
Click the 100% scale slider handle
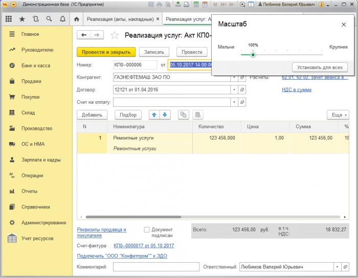tap(253, 55)
